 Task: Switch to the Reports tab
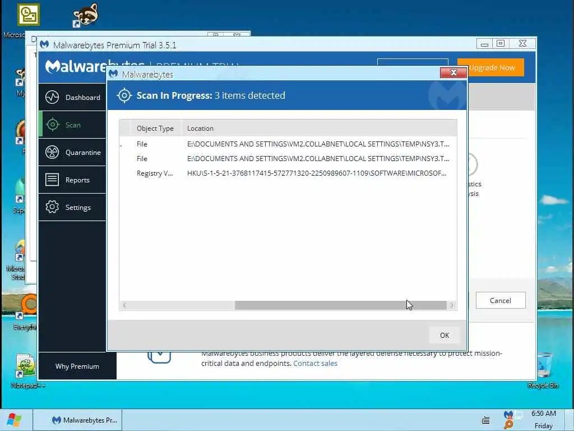point(72,180)
